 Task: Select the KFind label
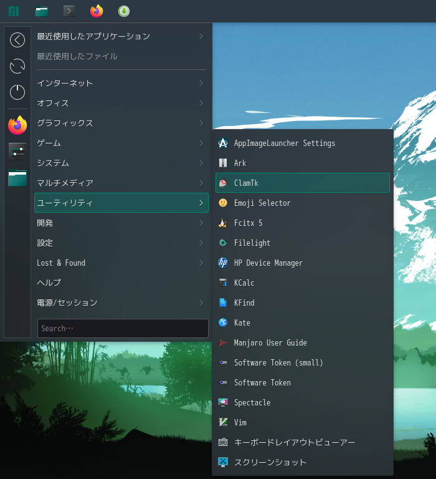pyautogui.click(x=244, y=302)
